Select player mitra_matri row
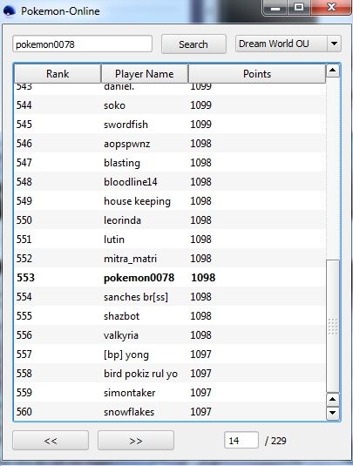This screenshot has width=353, height=466. (170, 259)
